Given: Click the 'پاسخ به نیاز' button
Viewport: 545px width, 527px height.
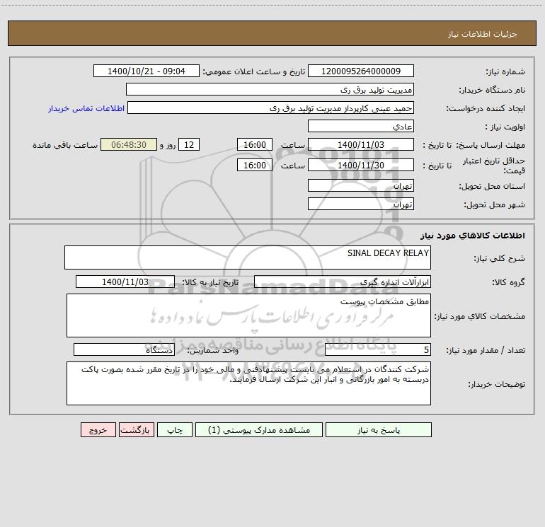Looking at the screenshot, I should (x=379, y=429).
